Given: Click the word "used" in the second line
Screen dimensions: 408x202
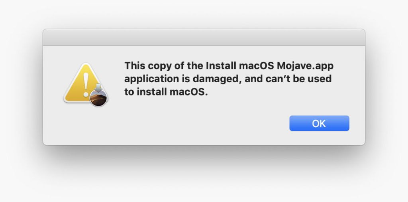Looking at the screenshot, I should point(320,79).
